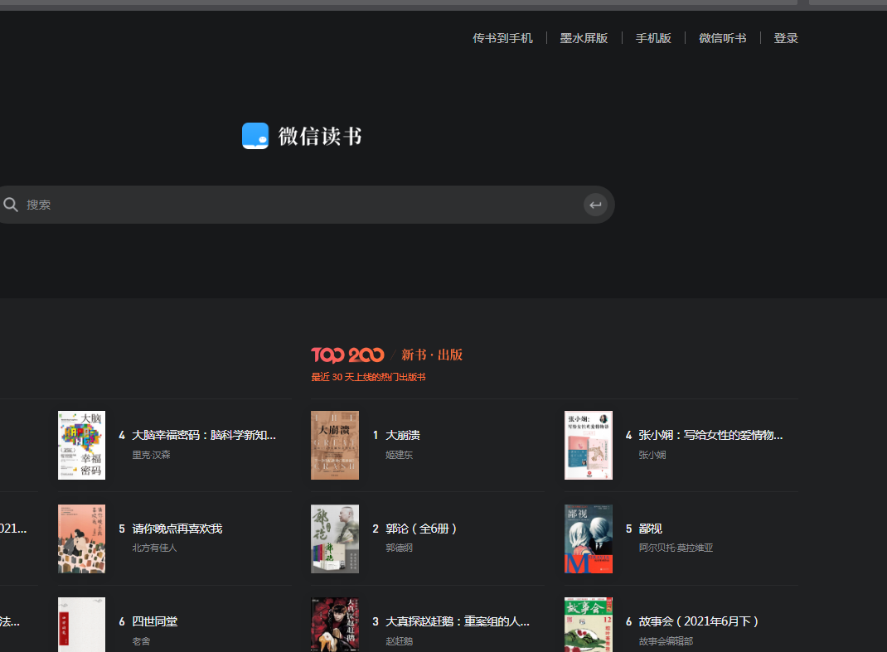Click subtitle 最近 30 天上线的热门出版书

[x=368, y=377]
